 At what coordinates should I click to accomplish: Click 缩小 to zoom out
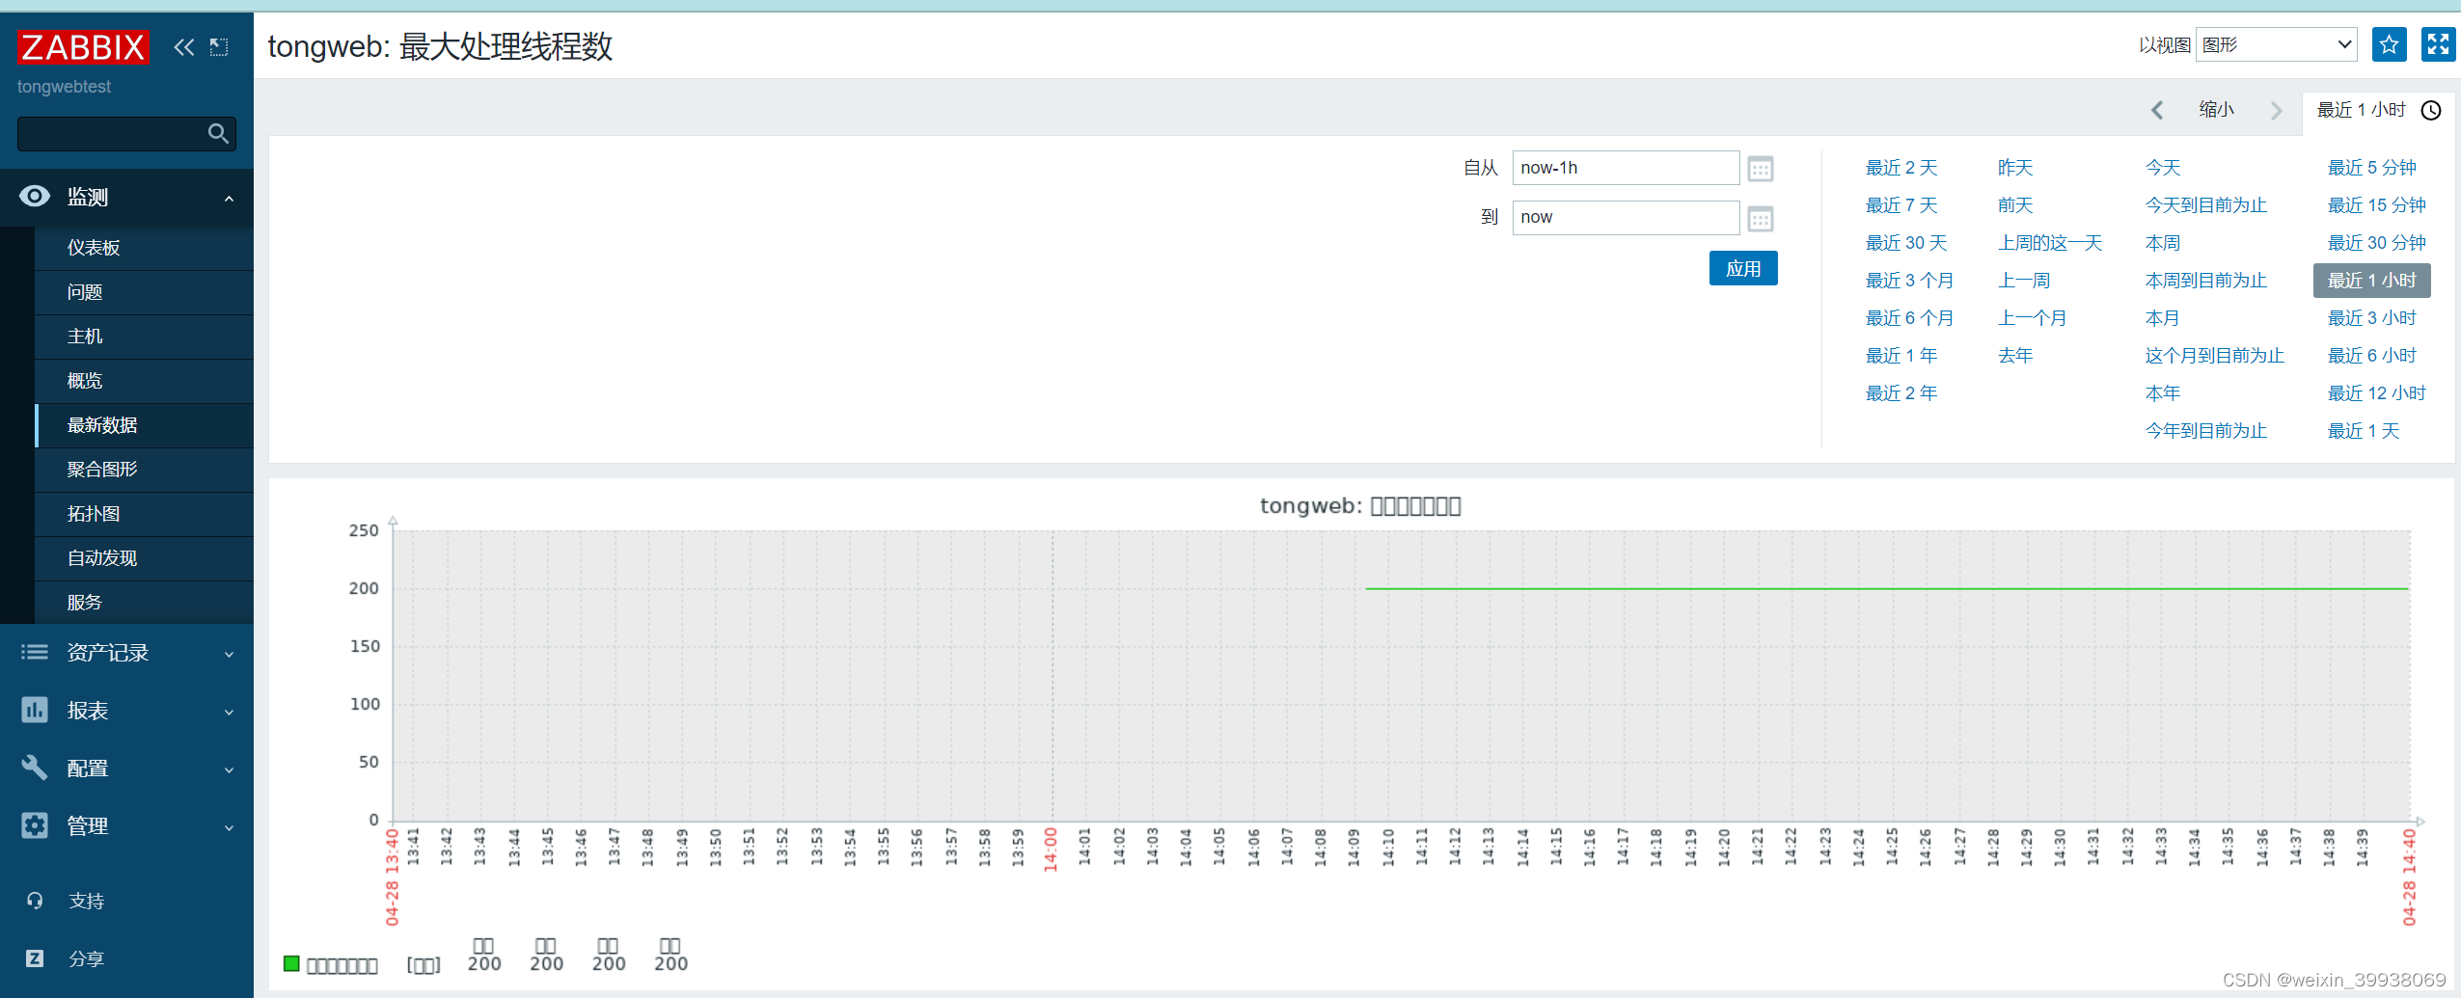(x=2216, y=109)
